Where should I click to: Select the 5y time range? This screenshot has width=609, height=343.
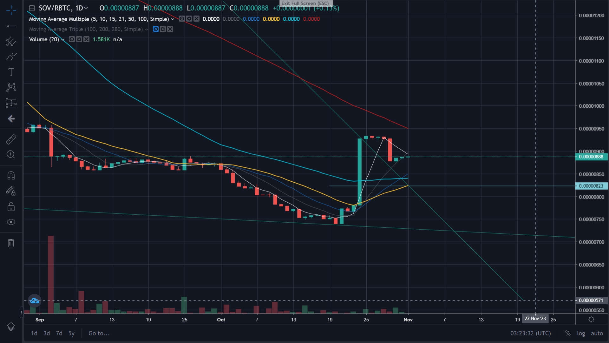pos(71,333)
